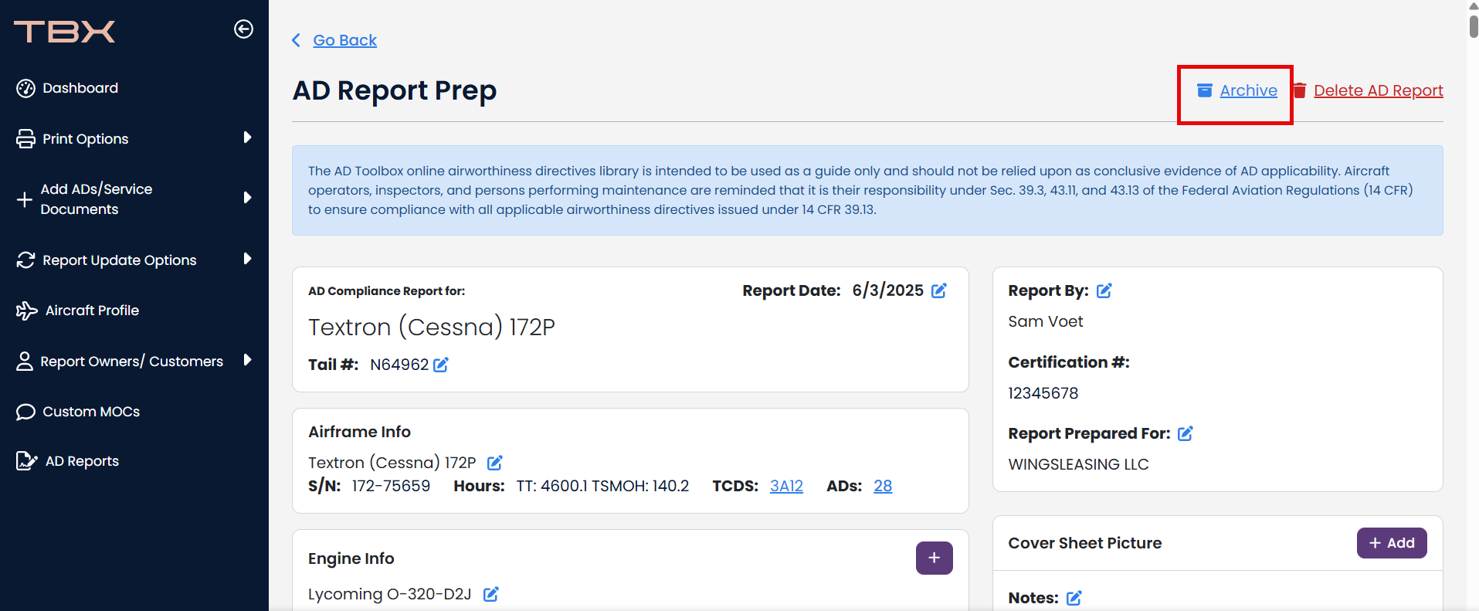Collapse the sidebar with the arrow icon

click(243, 29)
